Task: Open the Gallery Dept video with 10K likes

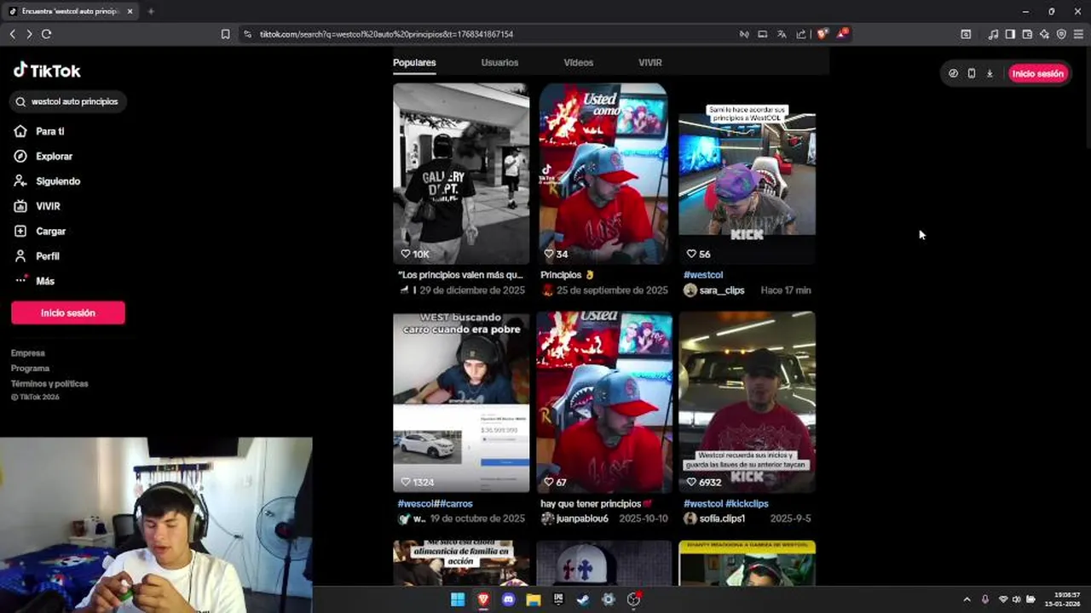Action: click(x=461, y=174)
